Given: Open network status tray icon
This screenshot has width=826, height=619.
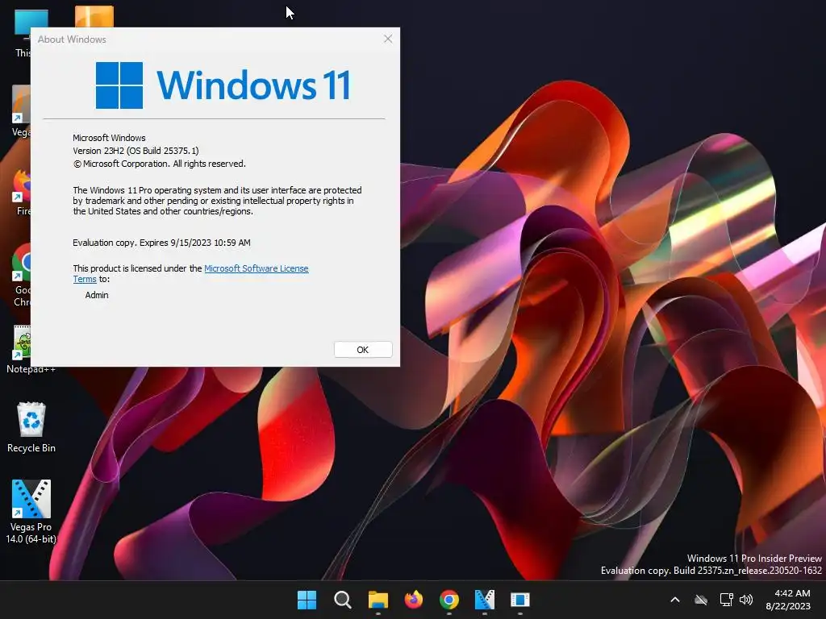Looking at the screenshot, I should point(727,600).
